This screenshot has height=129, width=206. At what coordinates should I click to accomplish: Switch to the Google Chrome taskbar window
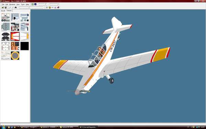(30, 127)
